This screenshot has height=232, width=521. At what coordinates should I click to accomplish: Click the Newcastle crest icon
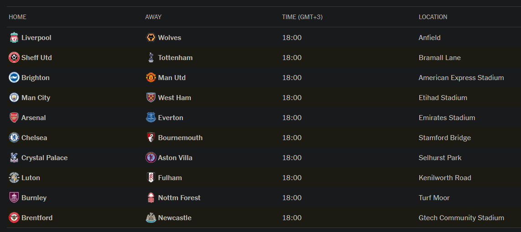[151, 218]
